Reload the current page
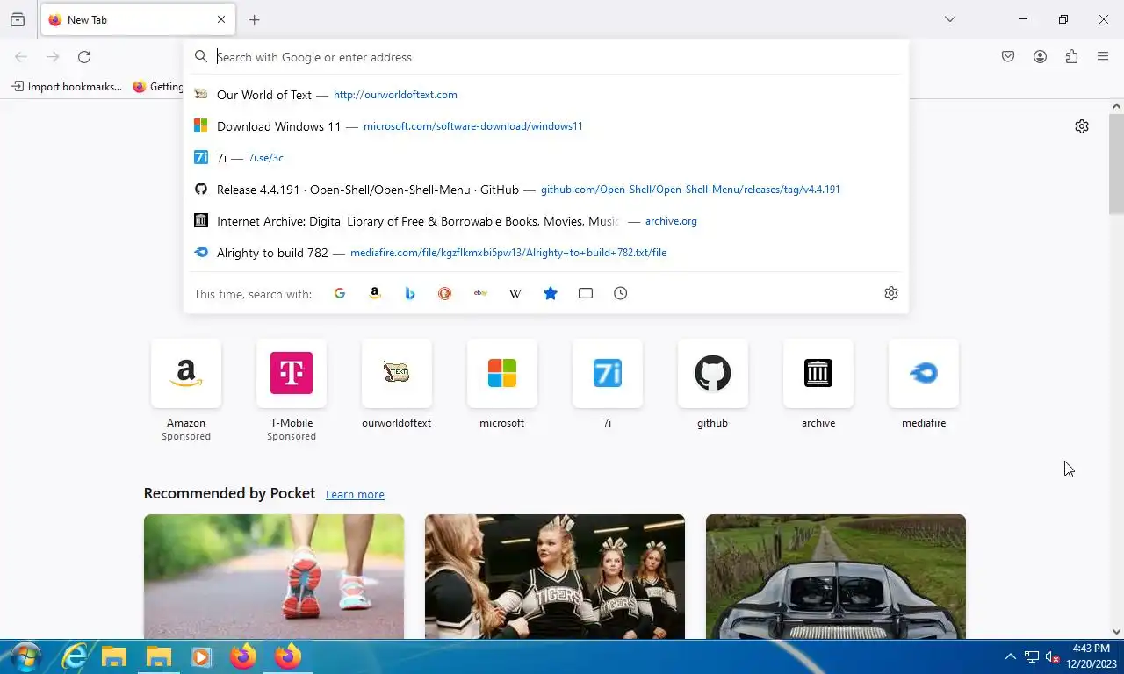The width and height of the screenshot is (1124, 674). (x=84, y=57)
